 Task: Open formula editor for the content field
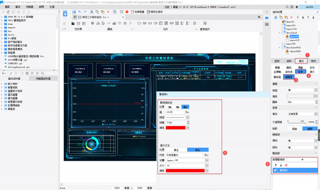coord(207,155)
